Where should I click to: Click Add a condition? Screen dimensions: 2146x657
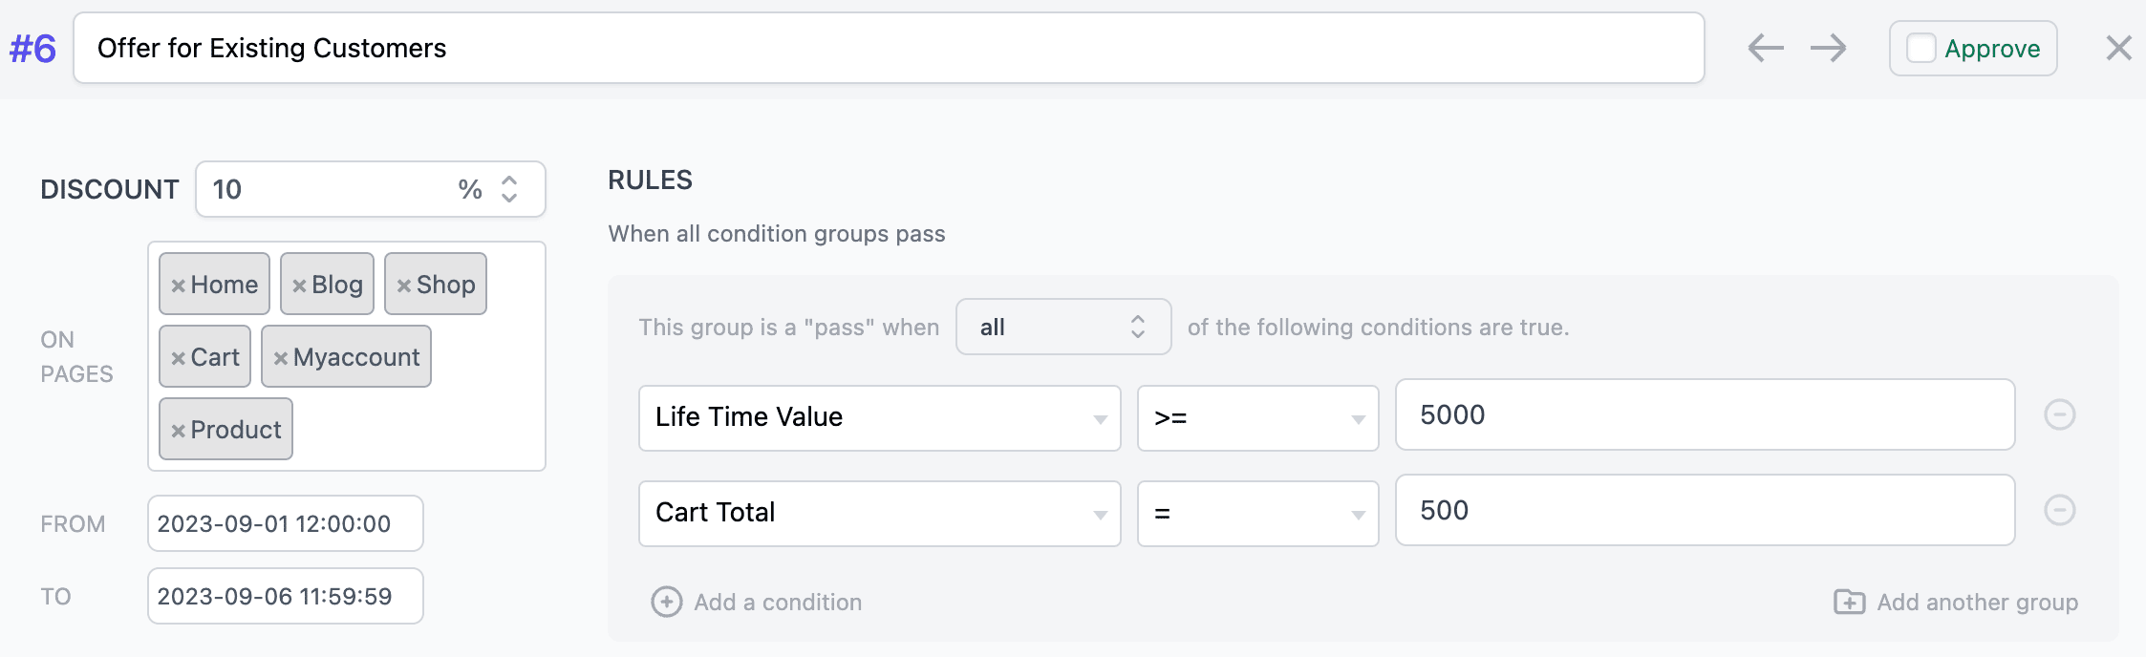(757, 602)
